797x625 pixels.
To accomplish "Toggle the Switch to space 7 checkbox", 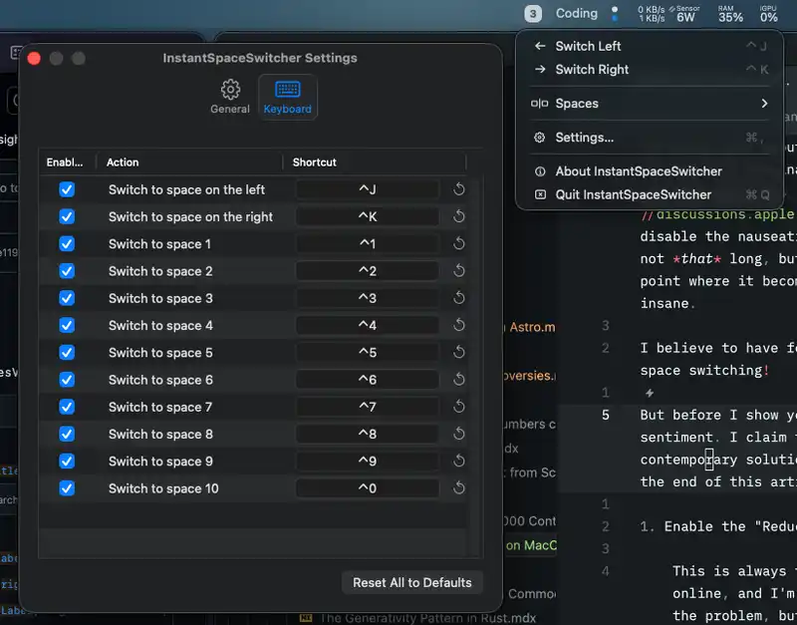I will (x=67, y=407).
